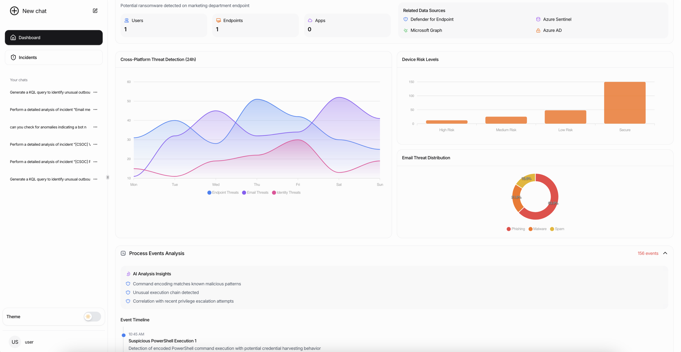Open the Dashboard menu item
Viewport: 681px width, 352px height.
(x=54, y=37)
